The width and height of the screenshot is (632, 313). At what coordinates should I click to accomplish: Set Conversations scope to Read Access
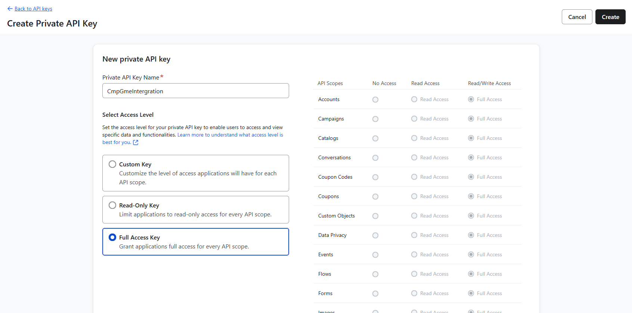(x=414, y=157)
